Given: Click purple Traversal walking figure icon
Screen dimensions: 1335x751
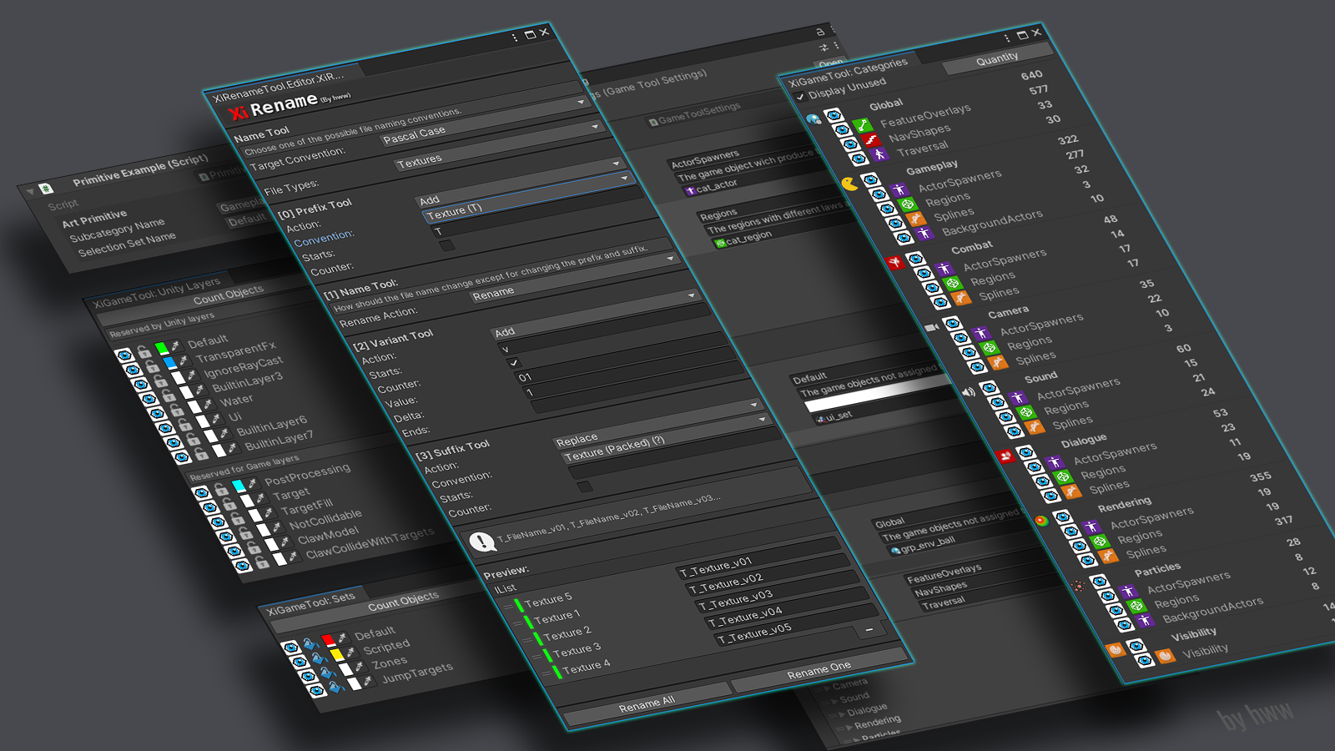Looking at the screenshot, I should (x=879, y=155).
